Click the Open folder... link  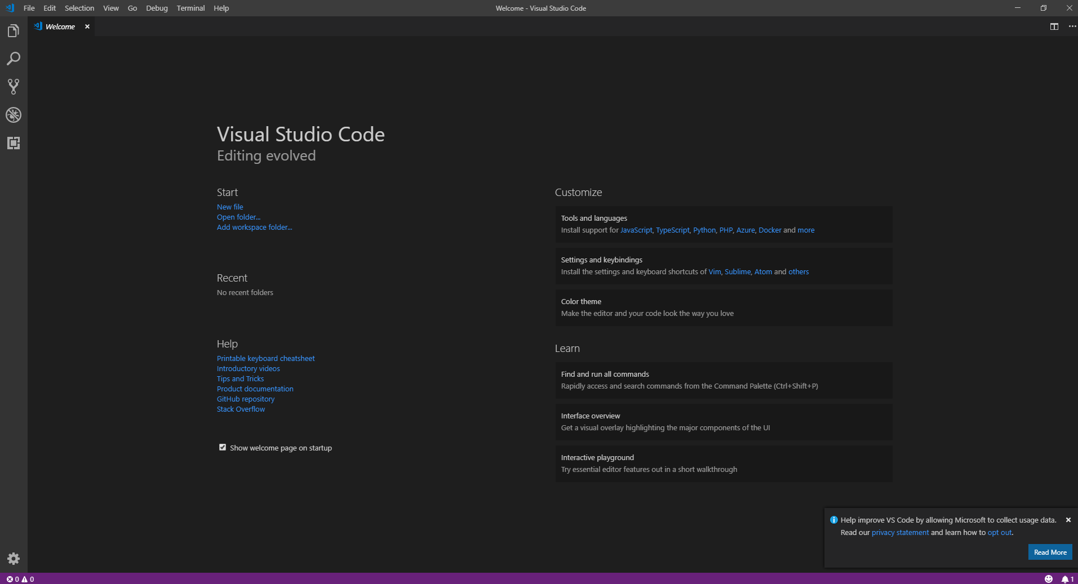coord(239,217)
